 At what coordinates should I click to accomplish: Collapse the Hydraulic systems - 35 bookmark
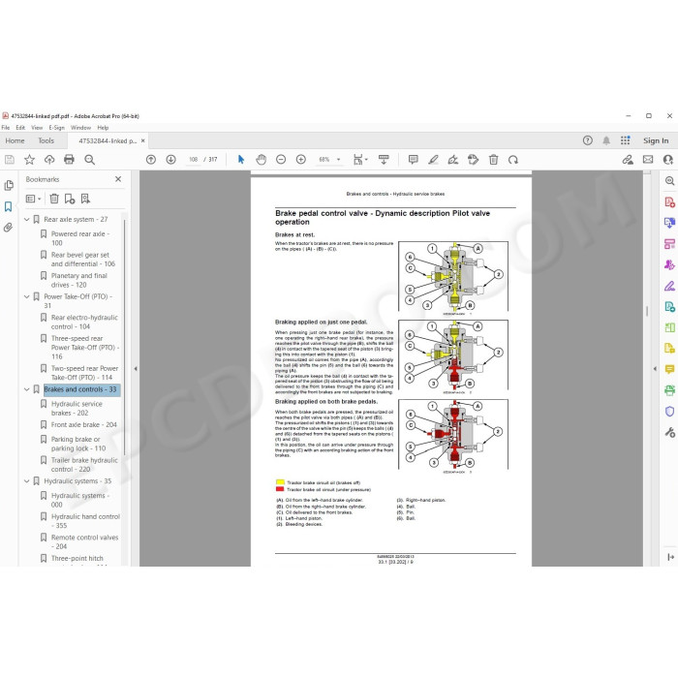(27, 481)
